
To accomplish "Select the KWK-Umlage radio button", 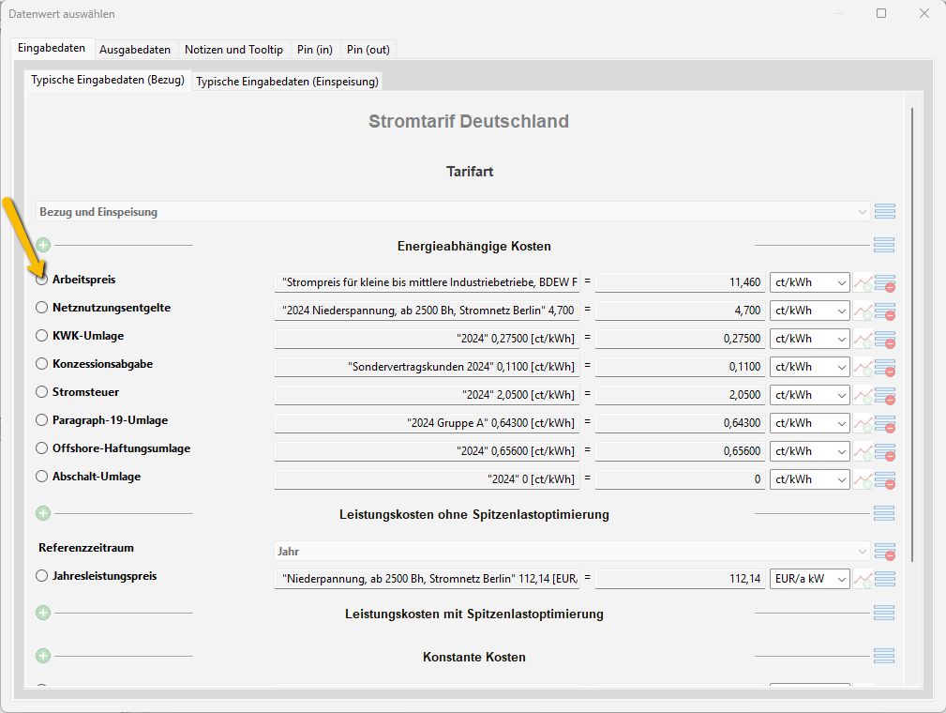I will point(41,336).
